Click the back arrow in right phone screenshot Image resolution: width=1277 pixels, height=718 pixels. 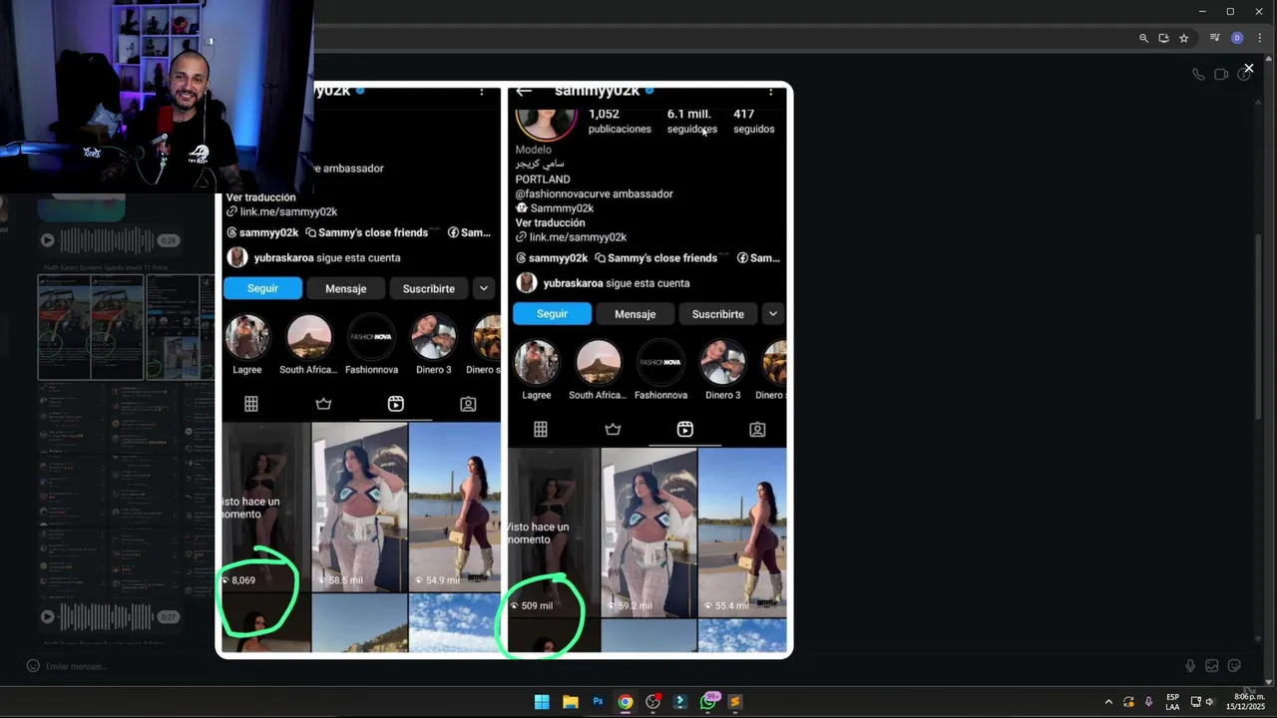click(x=524, y=92)
